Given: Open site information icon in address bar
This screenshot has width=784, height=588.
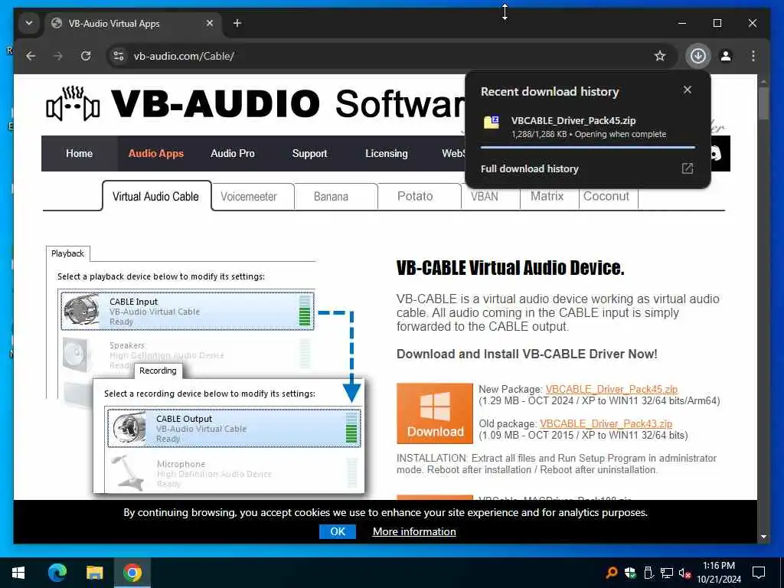Looking at the screenshot, I should tap(119, 56).
